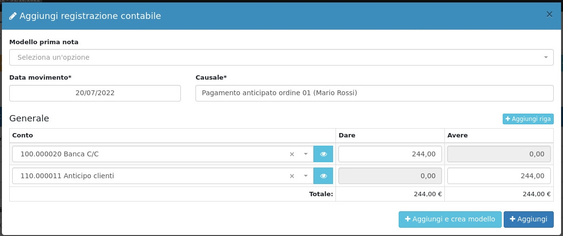Click the disabled Dare field of Anticipo clienti

tap(390, 176)
